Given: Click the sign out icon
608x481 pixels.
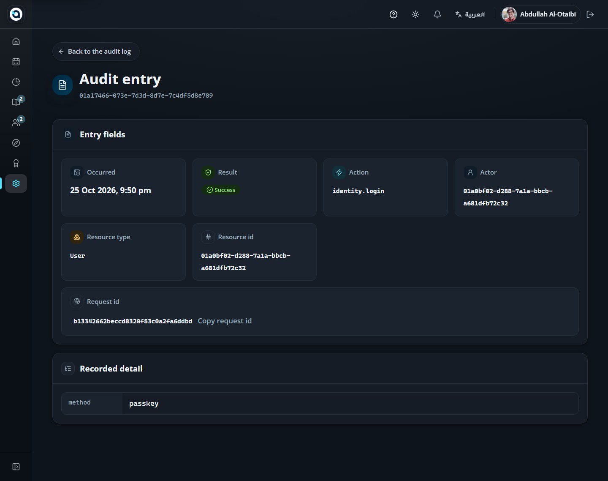Looking at the screenshot, I should (x=590, y=14).
